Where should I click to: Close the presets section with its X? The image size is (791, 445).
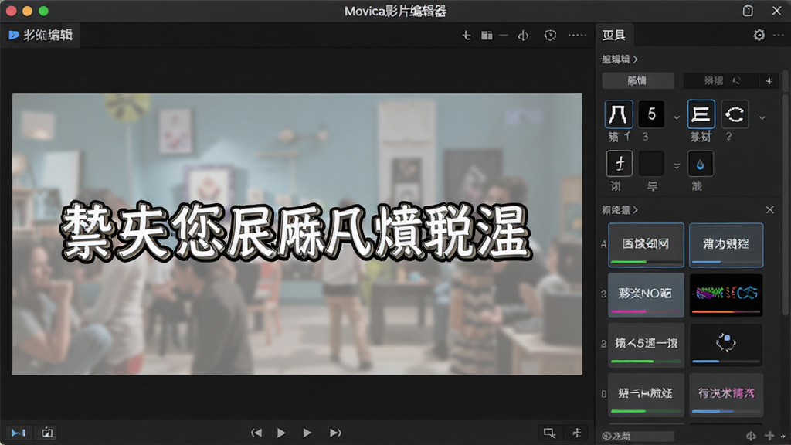click(x=770, y=210)
